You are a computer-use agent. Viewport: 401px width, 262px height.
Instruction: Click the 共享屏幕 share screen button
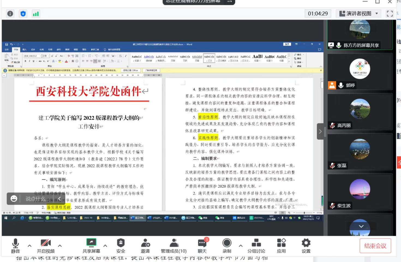point(91,246)
